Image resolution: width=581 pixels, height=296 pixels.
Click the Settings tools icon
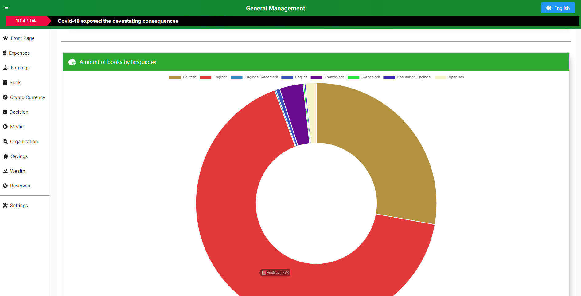(x=5, y=205)
